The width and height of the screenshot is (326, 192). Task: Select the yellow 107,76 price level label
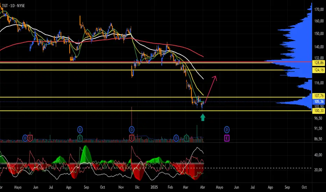(318, 96)
